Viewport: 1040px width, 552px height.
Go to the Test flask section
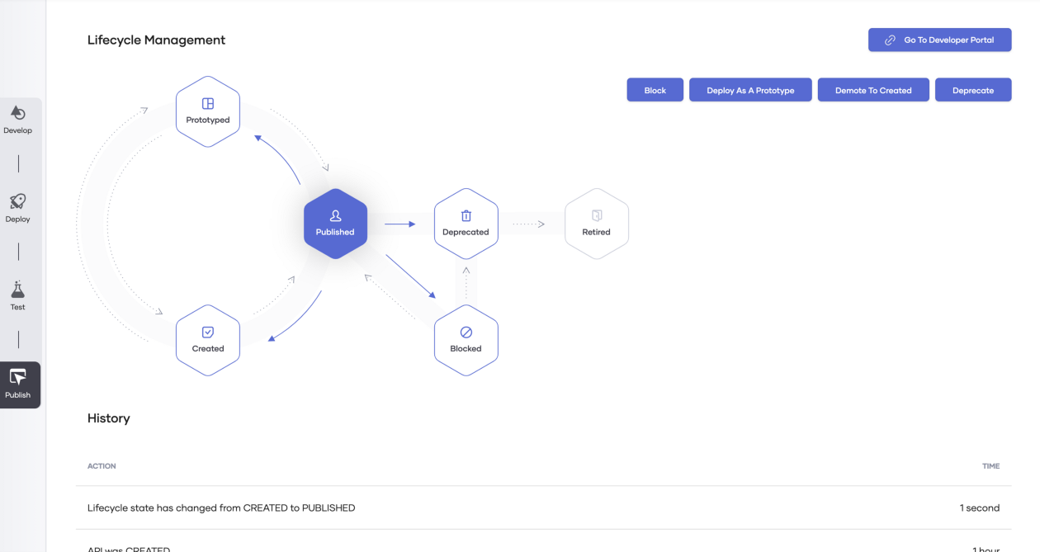18,296
